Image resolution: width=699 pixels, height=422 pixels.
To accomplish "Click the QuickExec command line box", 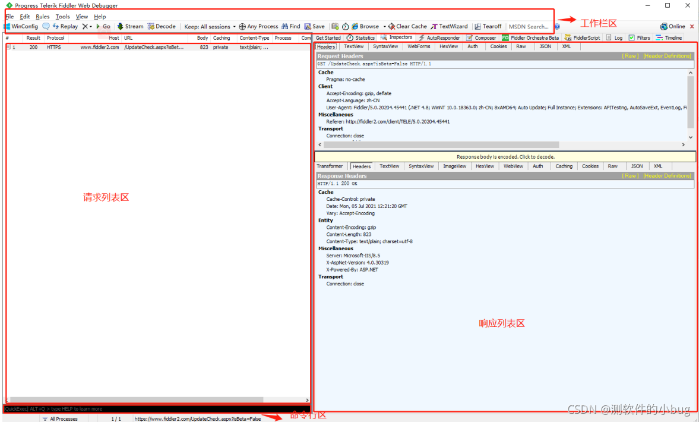I will (157, 408).
